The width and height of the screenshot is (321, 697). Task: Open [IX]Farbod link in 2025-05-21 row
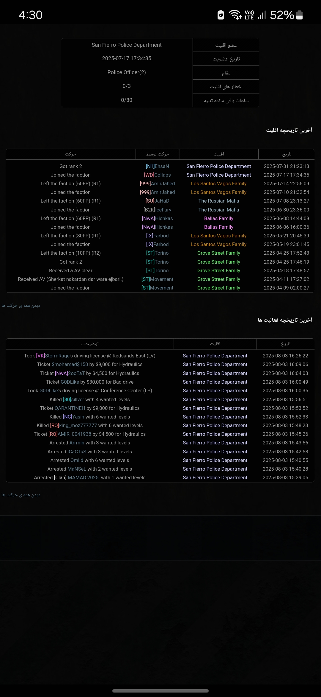tap(157, 236)
